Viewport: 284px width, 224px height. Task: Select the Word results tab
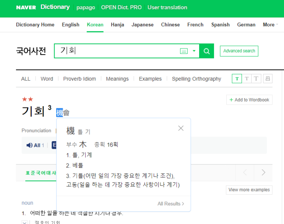tap(47, 79)
